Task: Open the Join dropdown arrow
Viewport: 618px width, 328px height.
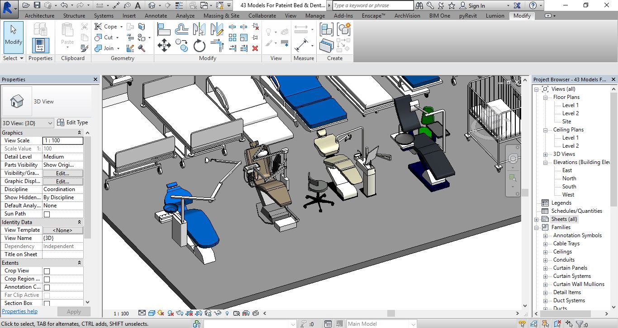Action: click(118, 48)
